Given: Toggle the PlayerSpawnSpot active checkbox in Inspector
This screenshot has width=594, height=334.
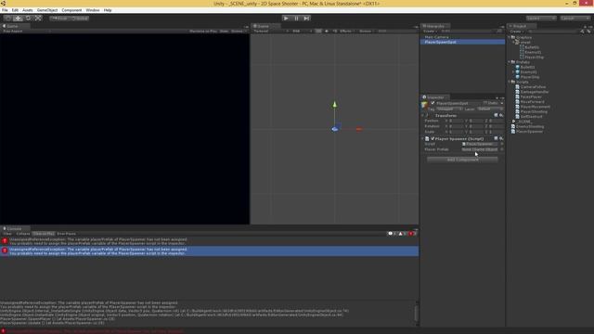Looking at the screenshot, I should (433, 103).
